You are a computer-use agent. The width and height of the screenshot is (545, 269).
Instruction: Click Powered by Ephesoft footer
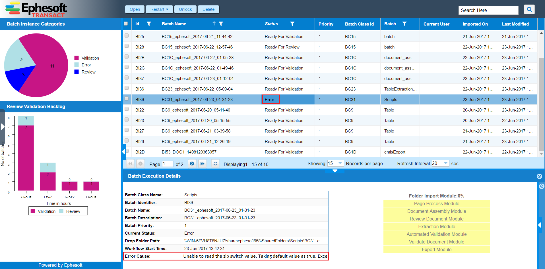[x=60, y=265]
